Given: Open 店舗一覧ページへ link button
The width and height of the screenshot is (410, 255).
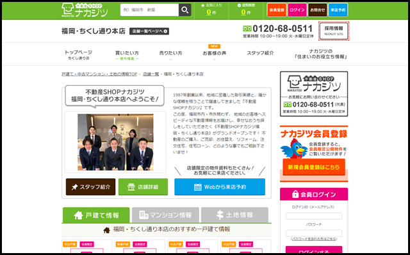Looking at the screenshot, I should click(x=149, y=31).
